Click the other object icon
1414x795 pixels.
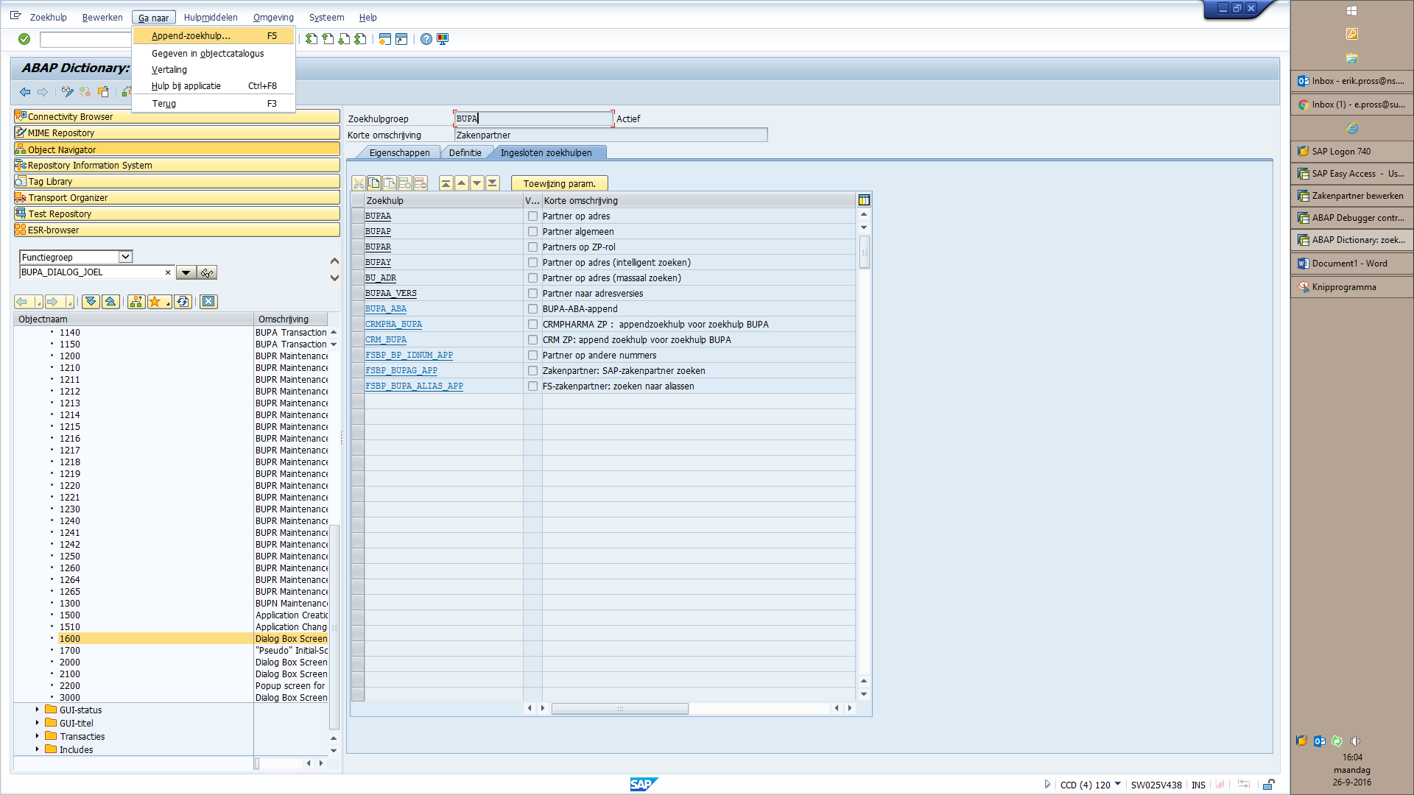tap(103, 92)
